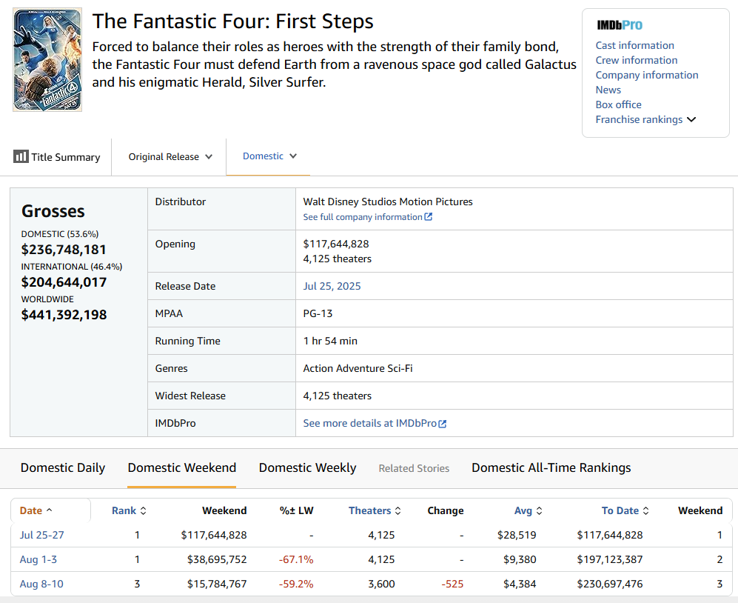The width and height of the screenshot is (738, 603).
Task: Click the movie title heading
Action: coord(233,21)
